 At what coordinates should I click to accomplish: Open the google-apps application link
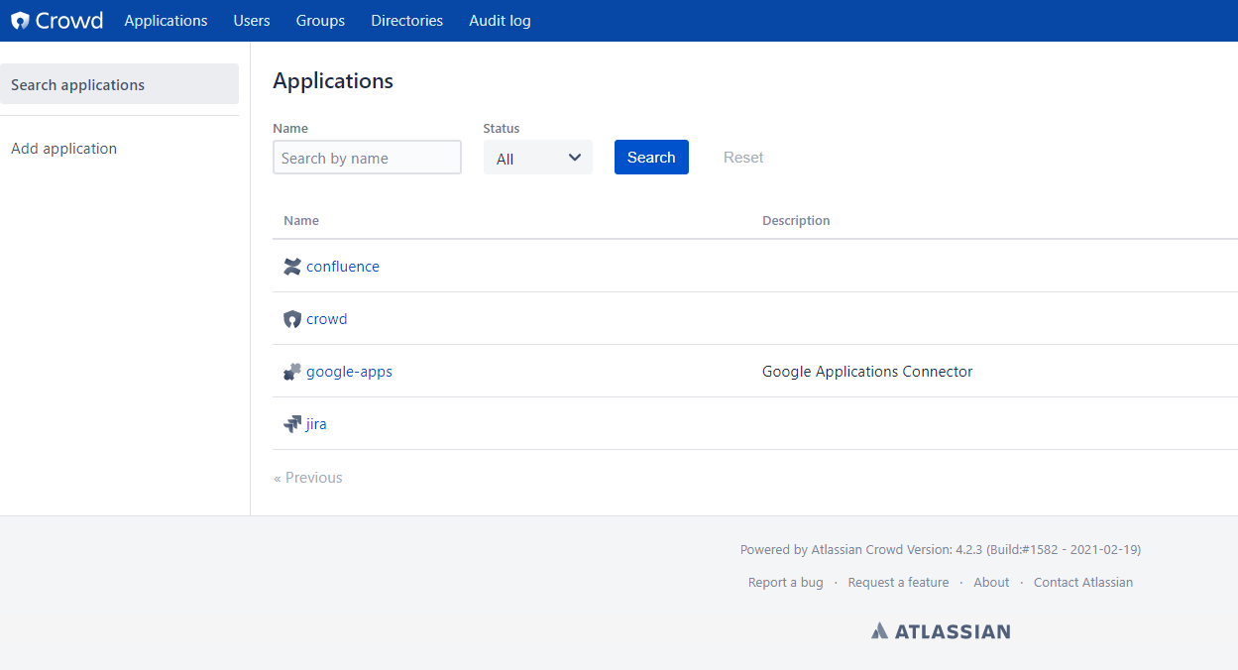pyautogui.click(x=349, y=372)
